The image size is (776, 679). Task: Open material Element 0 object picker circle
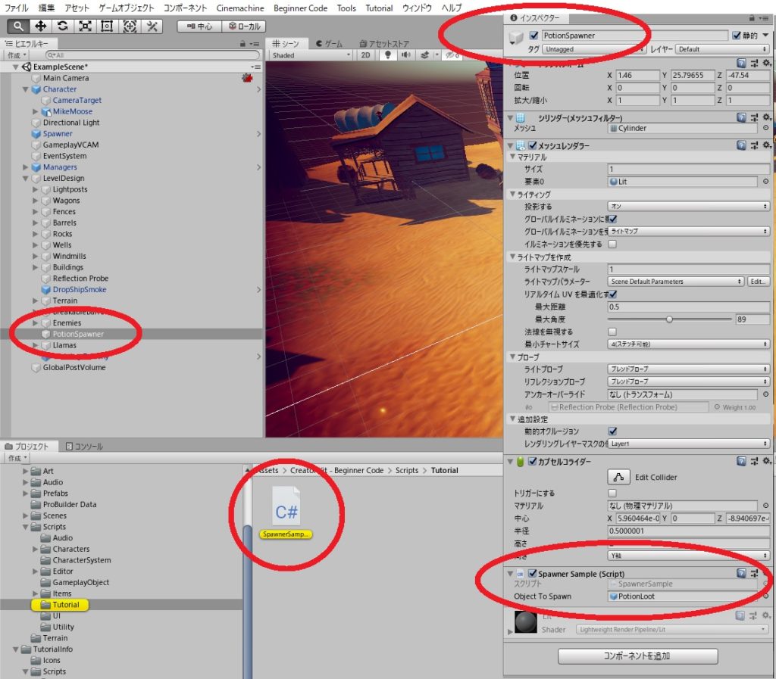click(765, 182)
